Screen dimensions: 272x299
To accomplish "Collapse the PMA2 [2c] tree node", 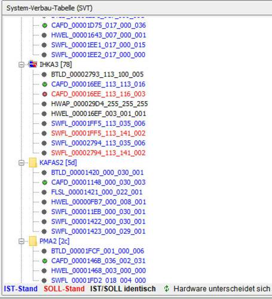I will click(22, 242).
